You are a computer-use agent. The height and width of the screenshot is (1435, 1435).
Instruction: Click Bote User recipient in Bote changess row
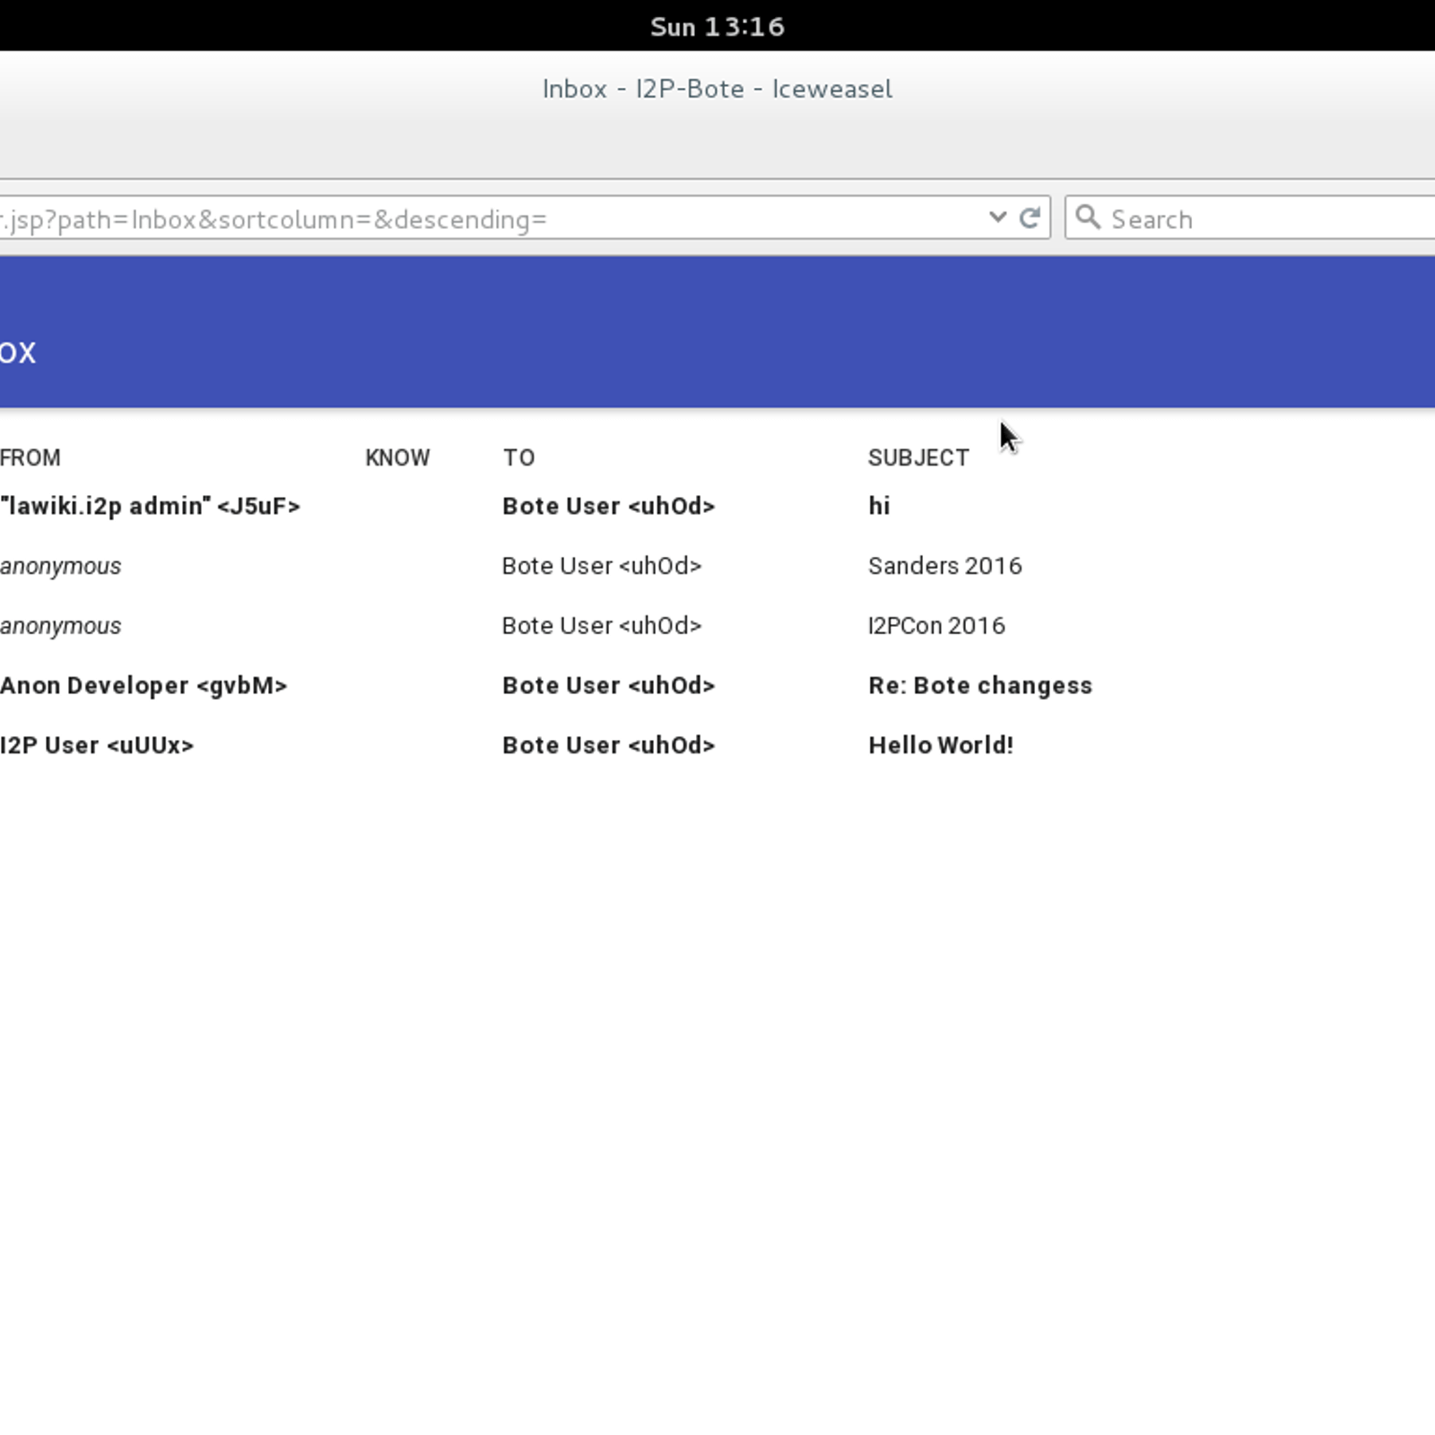click(608, 685)
